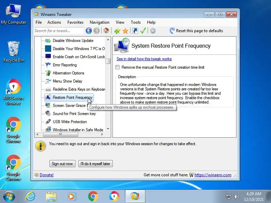This screenshot has width=271, height=203.
Task: Open the File menu
Action: [x=39, y=22]
